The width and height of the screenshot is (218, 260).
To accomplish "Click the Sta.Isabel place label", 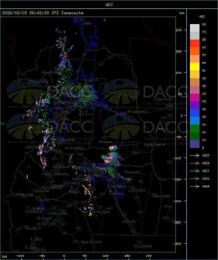I will (143, 246).
